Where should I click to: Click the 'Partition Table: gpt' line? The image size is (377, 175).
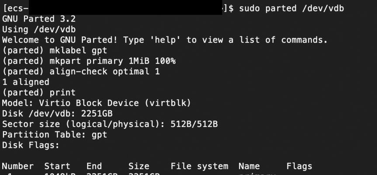55,135
